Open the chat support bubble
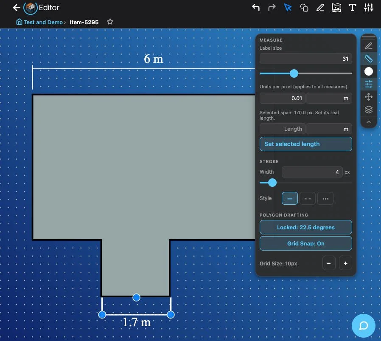This screenshot has width=381, height=341. pyautogui.click(x=363, y=326)
